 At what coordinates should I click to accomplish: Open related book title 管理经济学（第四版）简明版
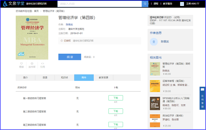point(176,65)
